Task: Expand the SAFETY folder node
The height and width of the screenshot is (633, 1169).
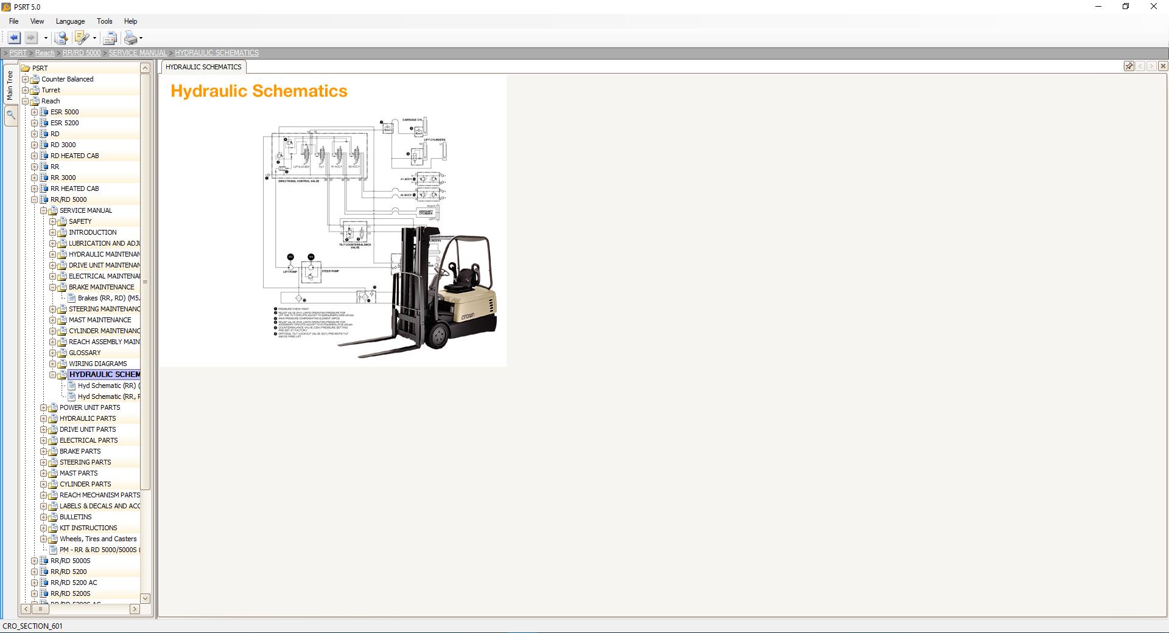Action: click(x=53, y=221)
